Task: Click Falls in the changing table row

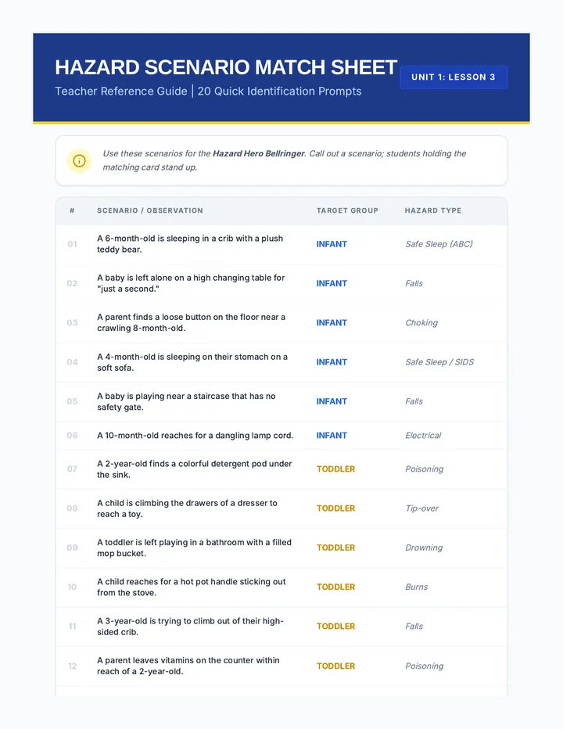Action: [414, 284]
